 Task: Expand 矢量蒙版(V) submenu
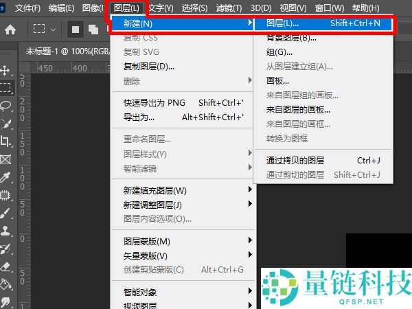point(183,255)
